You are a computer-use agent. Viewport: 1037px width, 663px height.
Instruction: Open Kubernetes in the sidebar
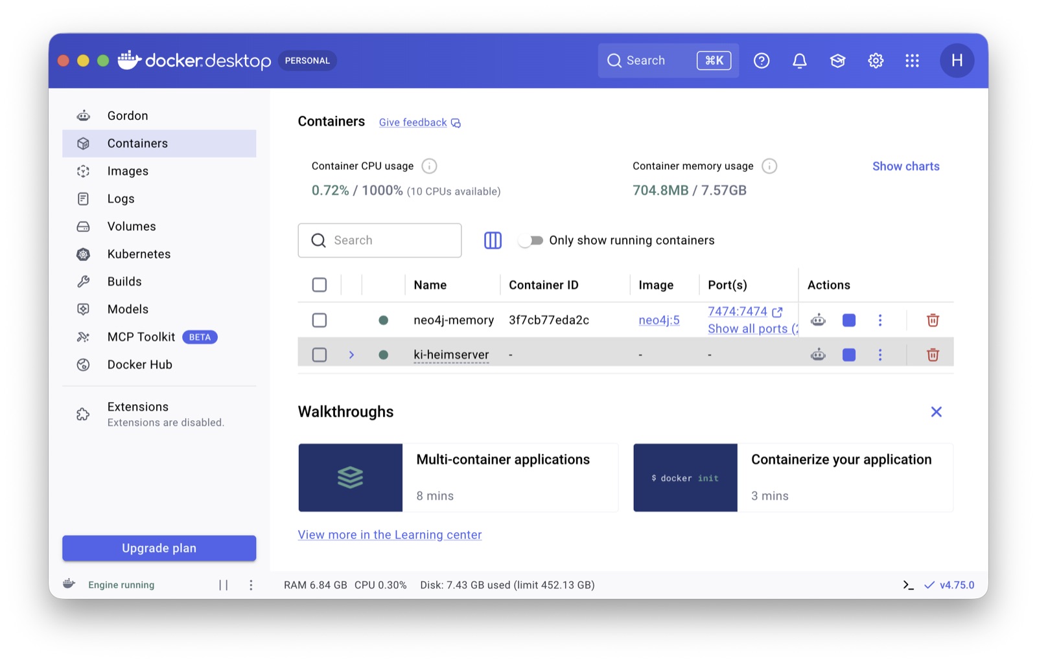click(159, 254)
